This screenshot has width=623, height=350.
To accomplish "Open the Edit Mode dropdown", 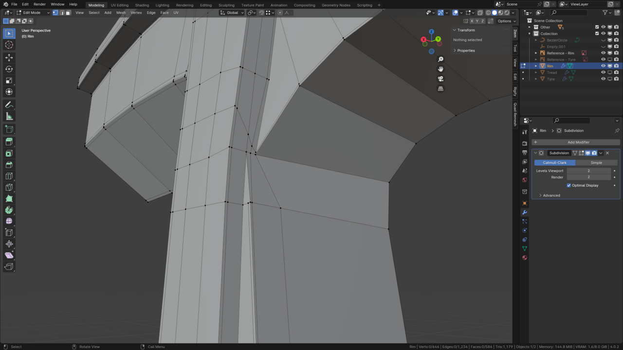I will tap(32, 13).
